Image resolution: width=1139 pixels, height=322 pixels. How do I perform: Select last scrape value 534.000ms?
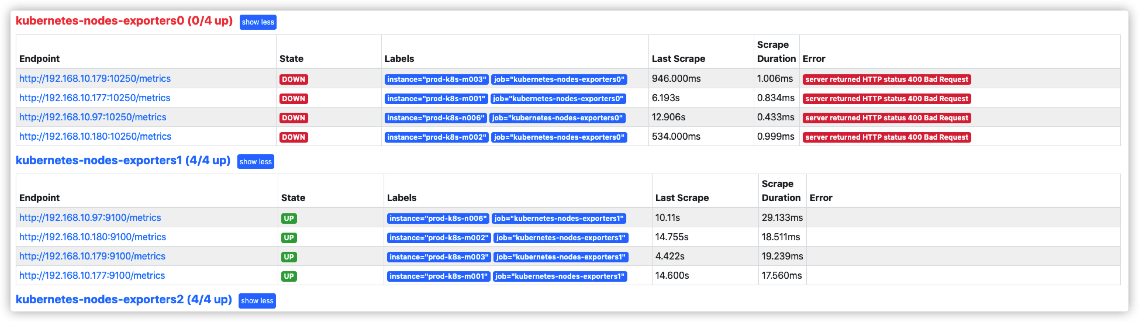(x=676, y=136)
